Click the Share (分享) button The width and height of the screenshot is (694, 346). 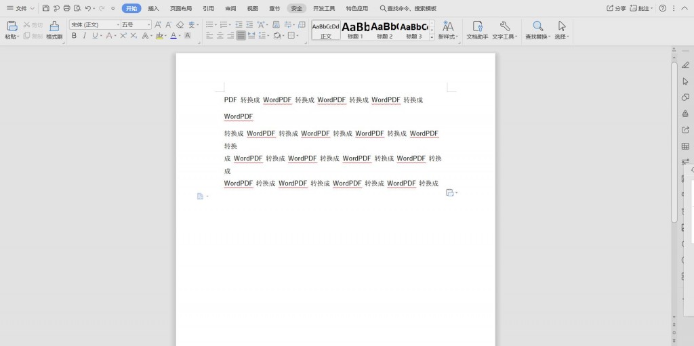(x=616, y=8)
